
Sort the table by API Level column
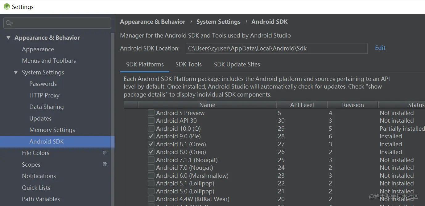302,105
